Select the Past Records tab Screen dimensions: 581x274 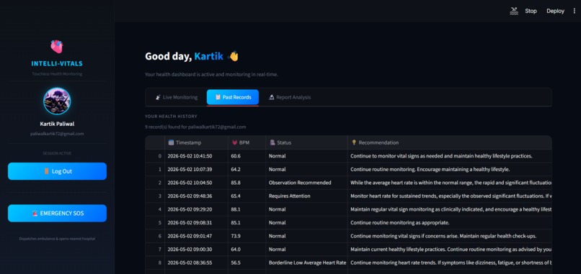[233, 97]
